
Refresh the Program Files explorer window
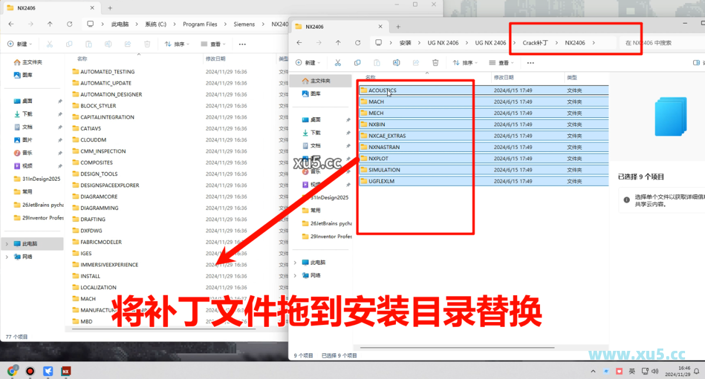[x=69, y=24]
